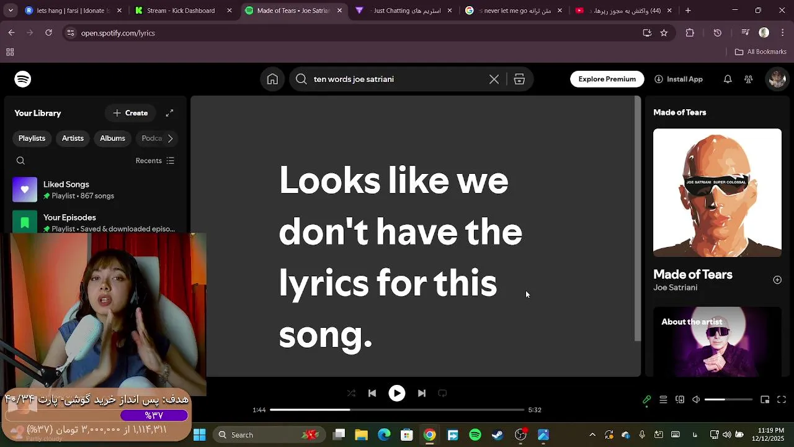
Task: Open the Made of Tears song title link
Action: [x=693, y=274]
